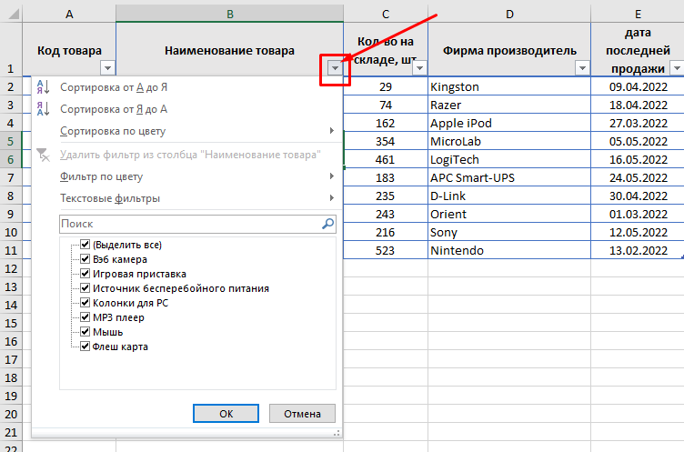Screen dimensions: 684x452
Task: Select row 11 header
Action: click(x=11, y=250)
